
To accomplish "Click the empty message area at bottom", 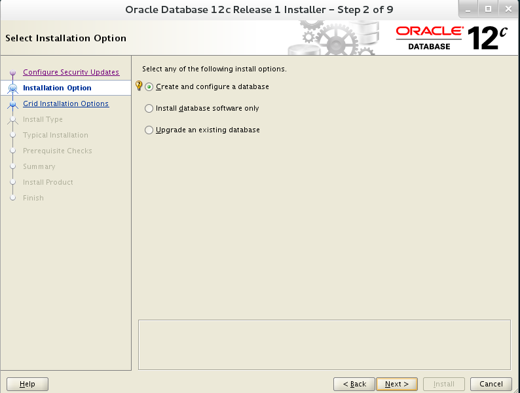I will point(324,345).
